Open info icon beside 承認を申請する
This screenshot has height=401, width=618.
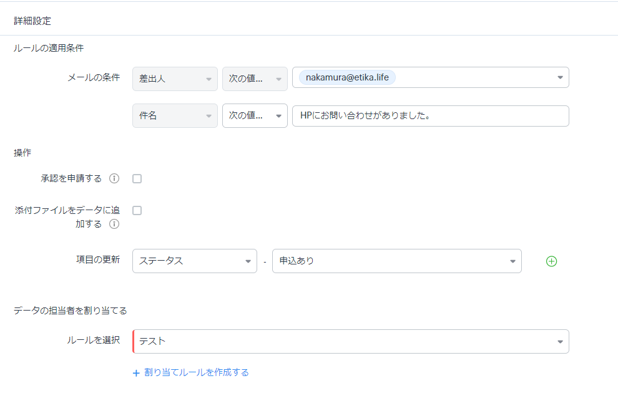point(114,178)
